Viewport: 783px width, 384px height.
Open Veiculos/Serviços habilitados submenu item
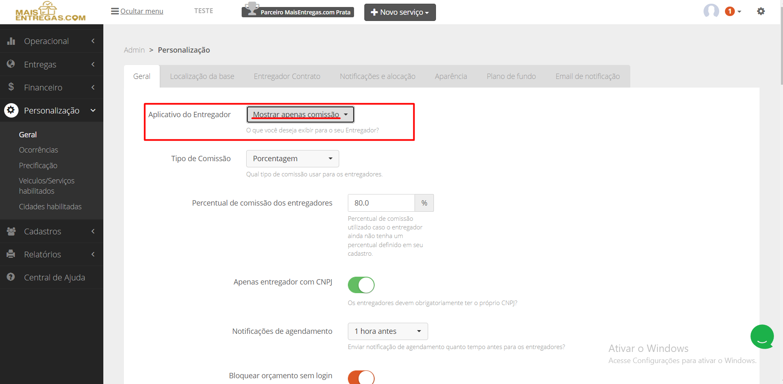47,186
